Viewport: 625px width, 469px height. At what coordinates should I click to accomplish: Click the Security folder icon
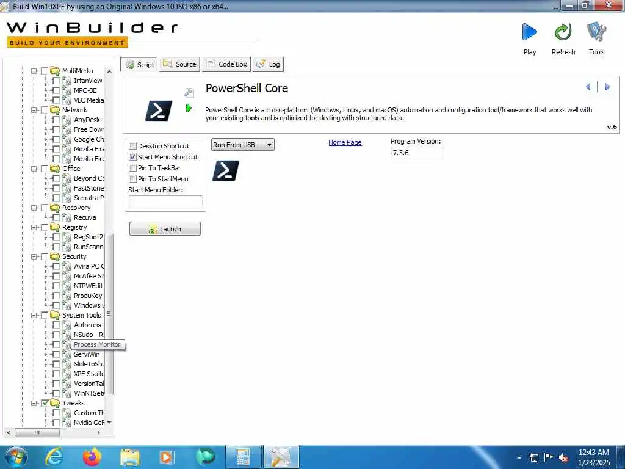[55, 257]
